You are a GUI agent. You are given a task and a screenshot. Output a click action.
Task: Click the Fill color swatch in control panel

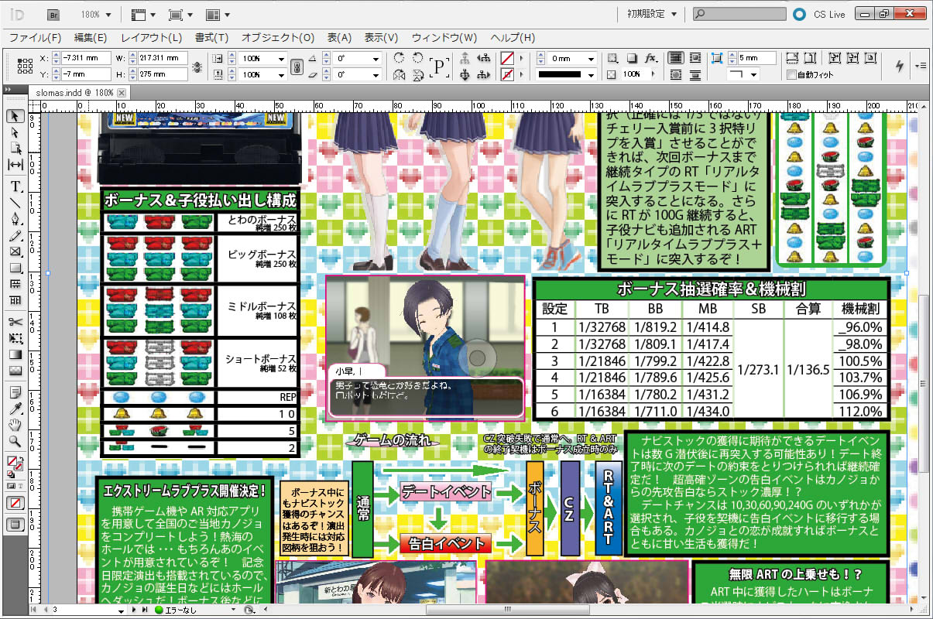(x=507, y=58)
